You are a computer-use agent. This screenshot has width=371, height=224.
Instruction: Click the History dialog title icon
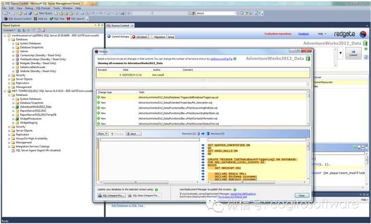pos(97,51)
